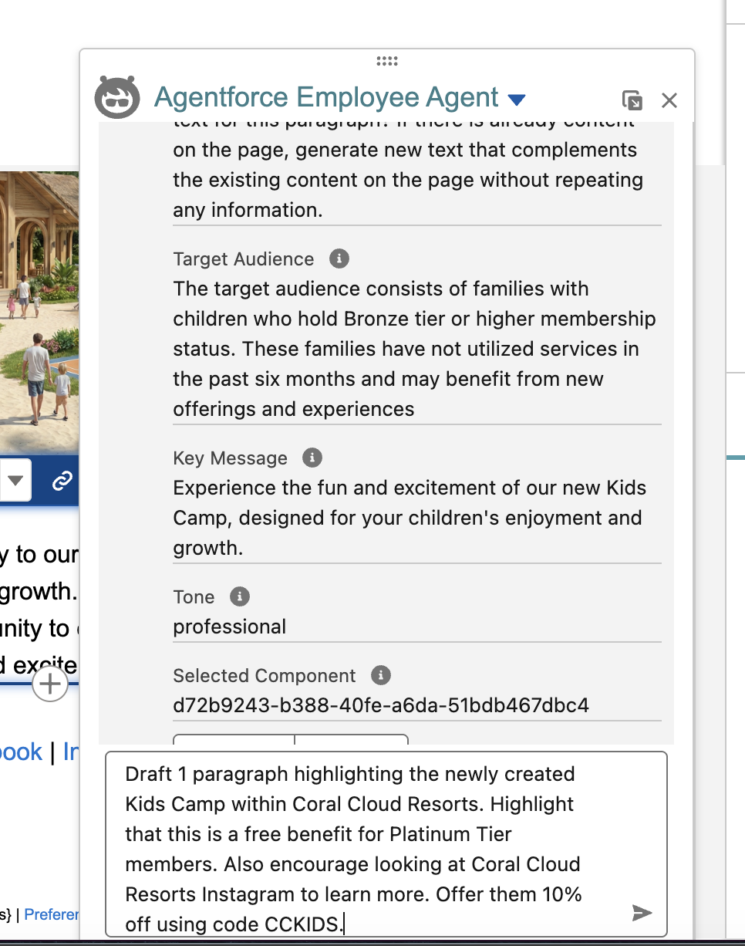The image size is (745, 946).
Task: Select the component ID d72b9243 text
Action: point(381,704)
